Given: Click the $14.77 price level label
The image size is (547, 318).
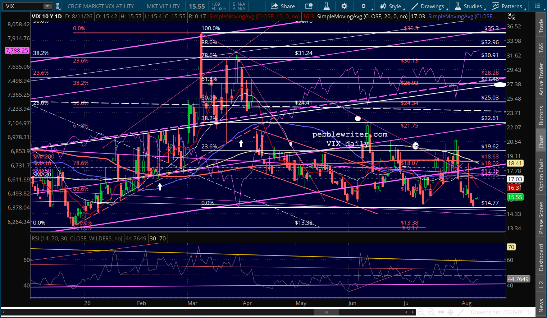Looking at the screenshot, I should point(490,203).
